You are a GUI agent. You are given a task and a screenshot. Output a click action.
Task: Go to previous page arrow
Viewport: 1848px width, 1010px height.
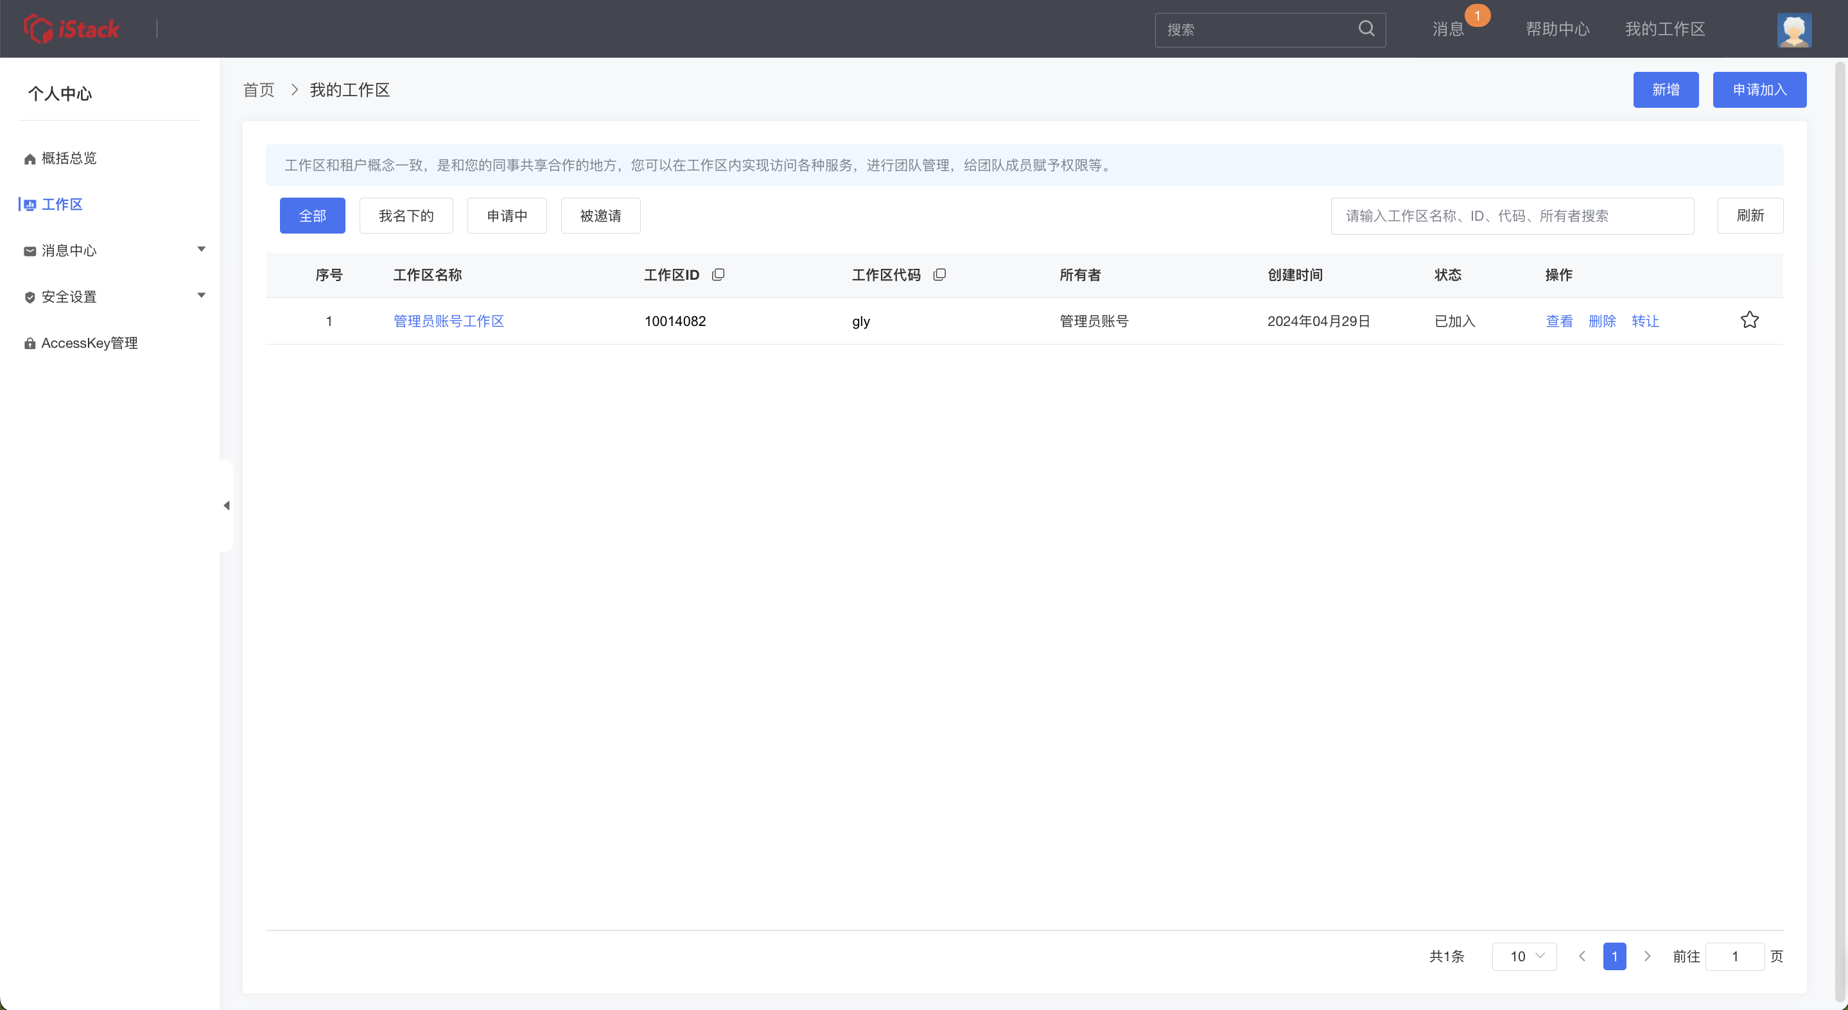point(1582,956)
